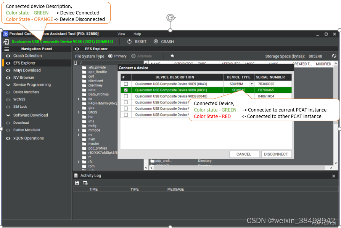Open Device Identifiers page
The image size is (341, 228).
point(26,92)
